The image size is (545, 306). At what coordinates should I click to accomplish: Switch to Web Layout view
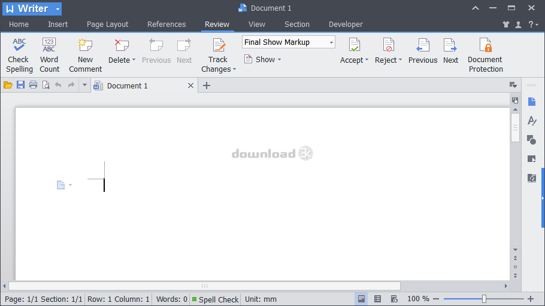pos(394,299)
